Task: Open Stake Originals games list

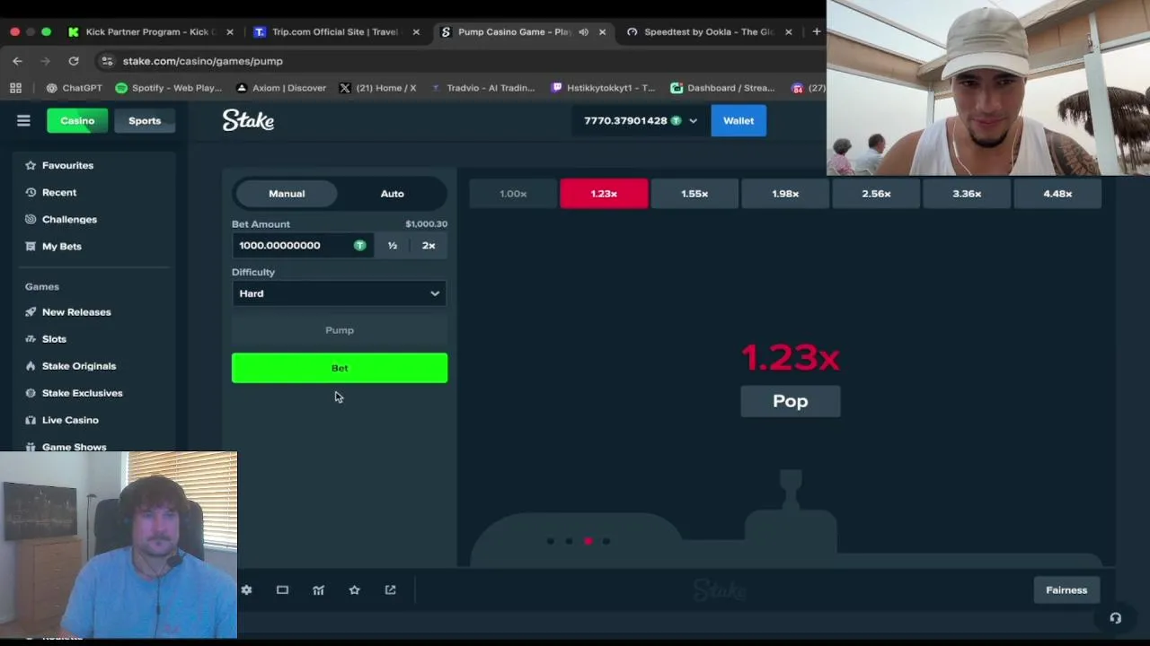Action: point(79,366)
